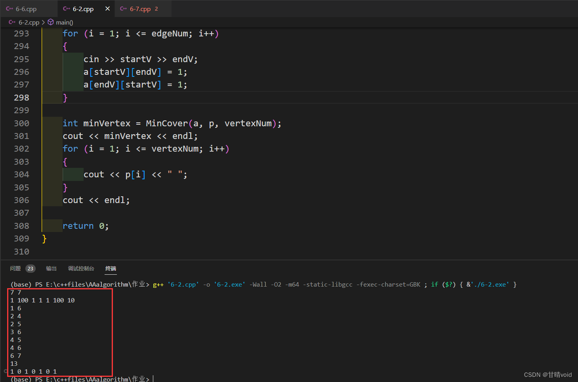The height and width of the screenshot is (382, 578).
Task: Click the C++ file icon on 6-7.cpp tab
Action: pos(124,9)
